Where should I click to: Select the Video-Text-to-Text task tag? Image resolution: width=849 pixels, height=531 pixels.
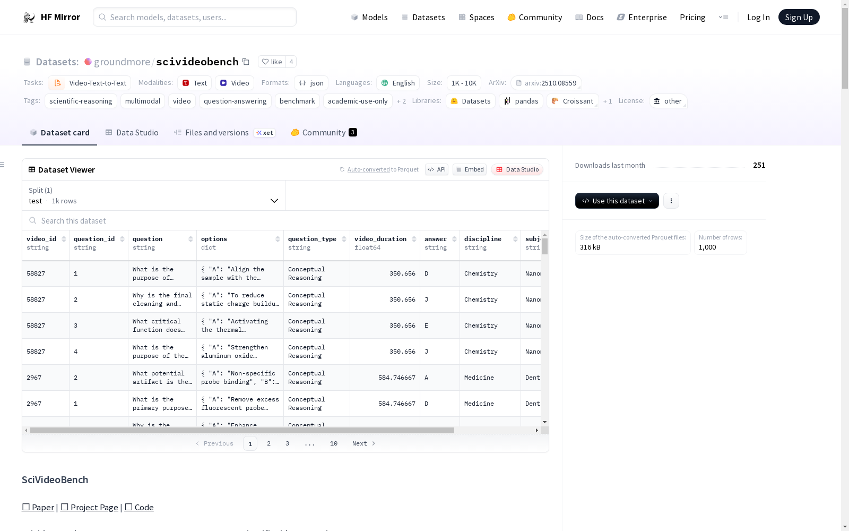coord(89,83)
